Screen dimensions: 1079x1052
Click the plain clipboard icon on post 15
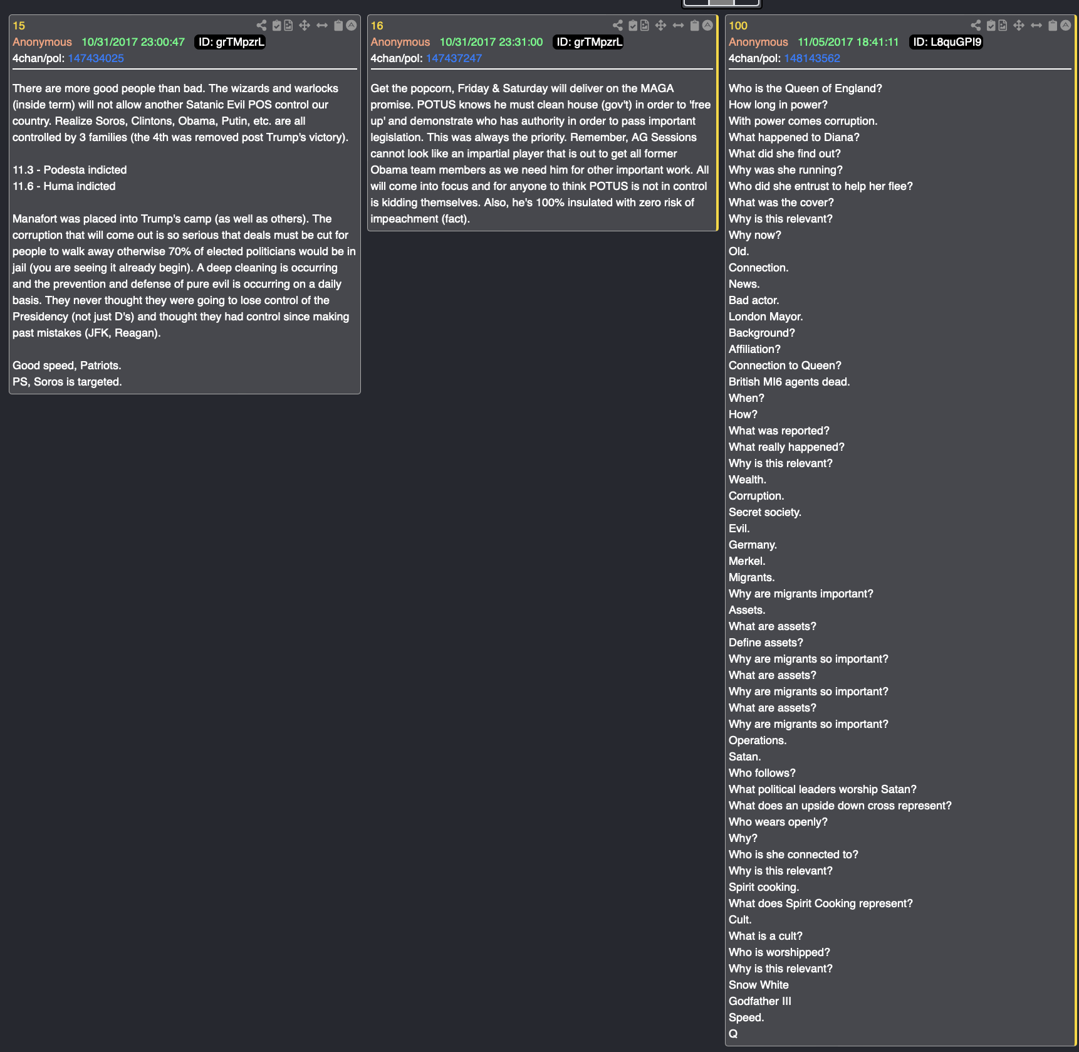click(338, 26)
